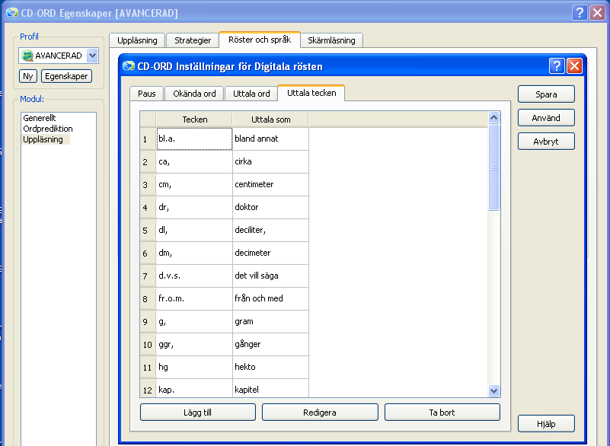610x446 pixels.
Task: Click the Egenskaper profile button
Action: (66, 76)
